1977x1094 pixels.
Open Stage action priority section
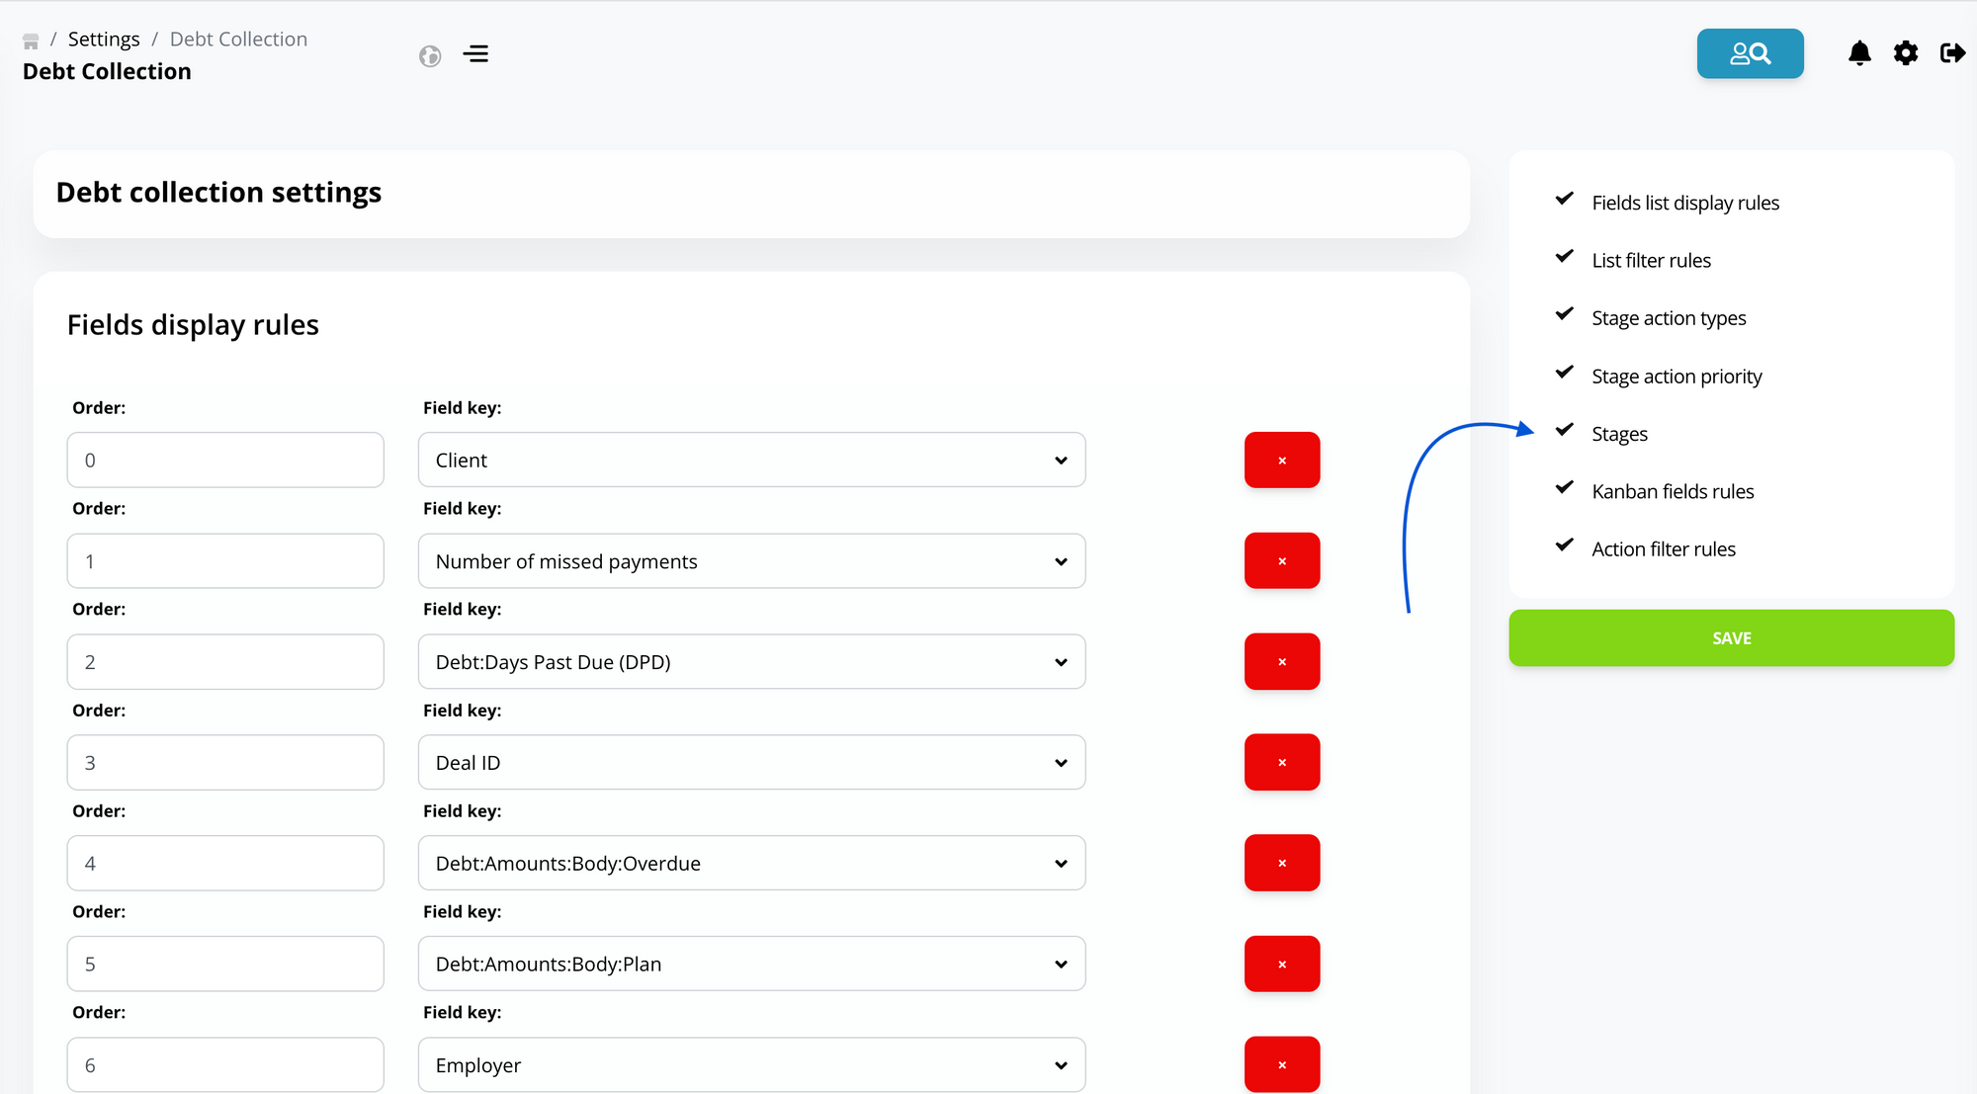1676,377
